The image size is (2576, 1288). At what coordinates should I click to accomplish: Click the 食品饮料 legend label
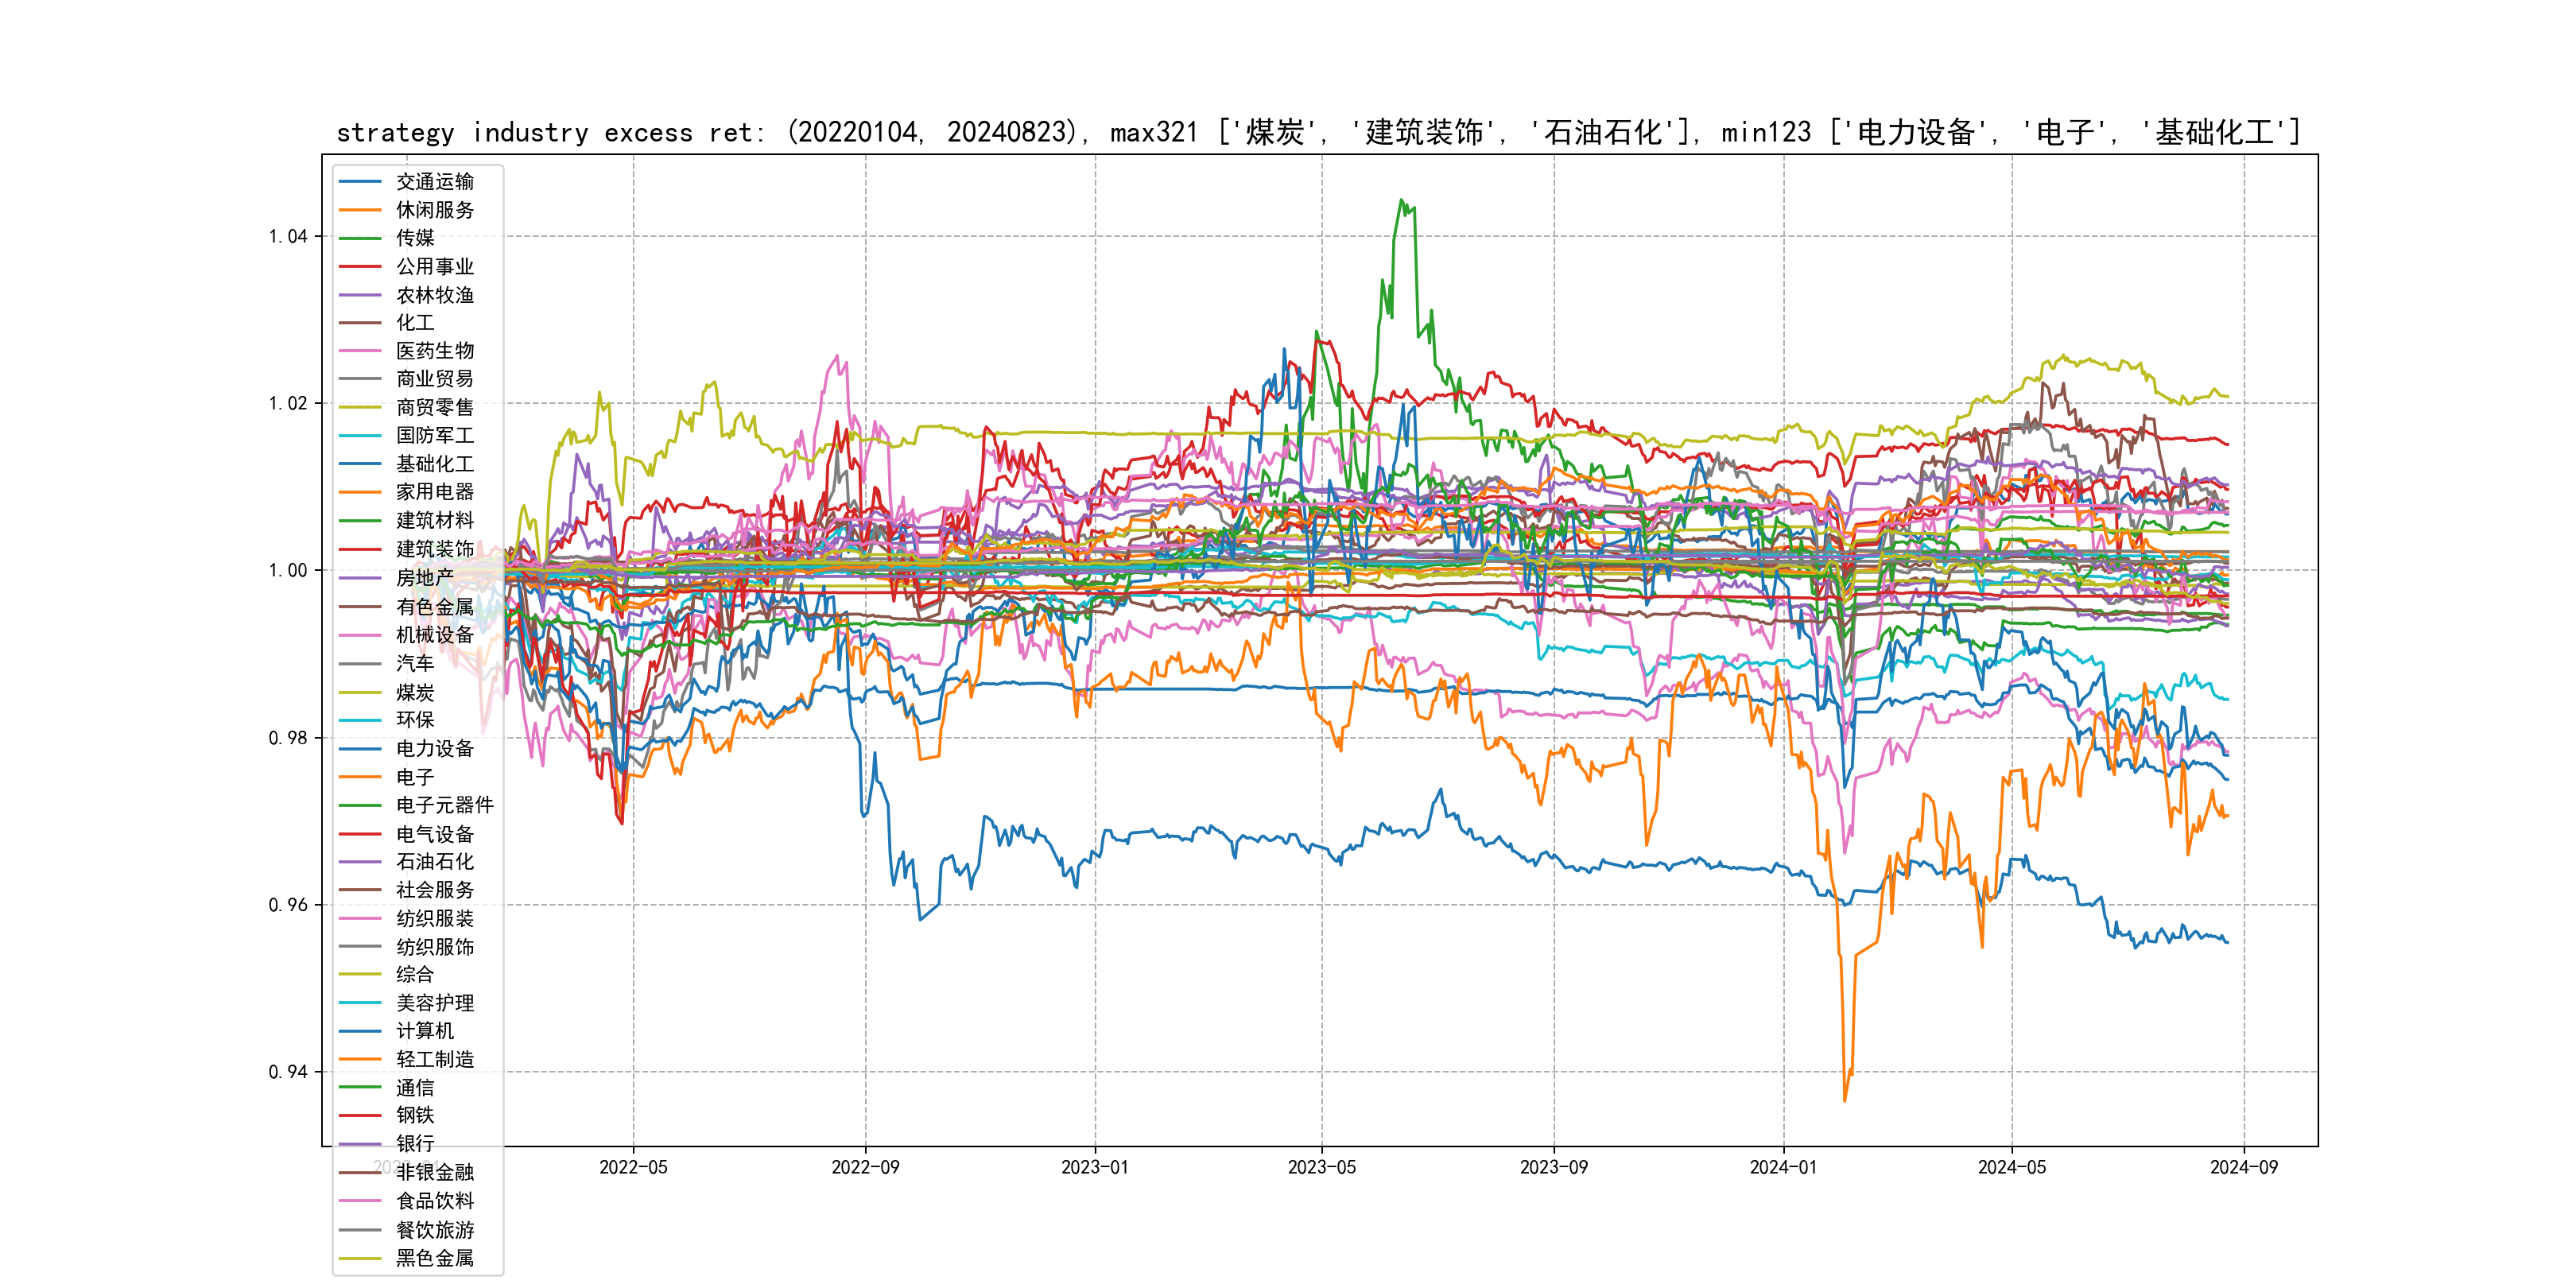434,1201
